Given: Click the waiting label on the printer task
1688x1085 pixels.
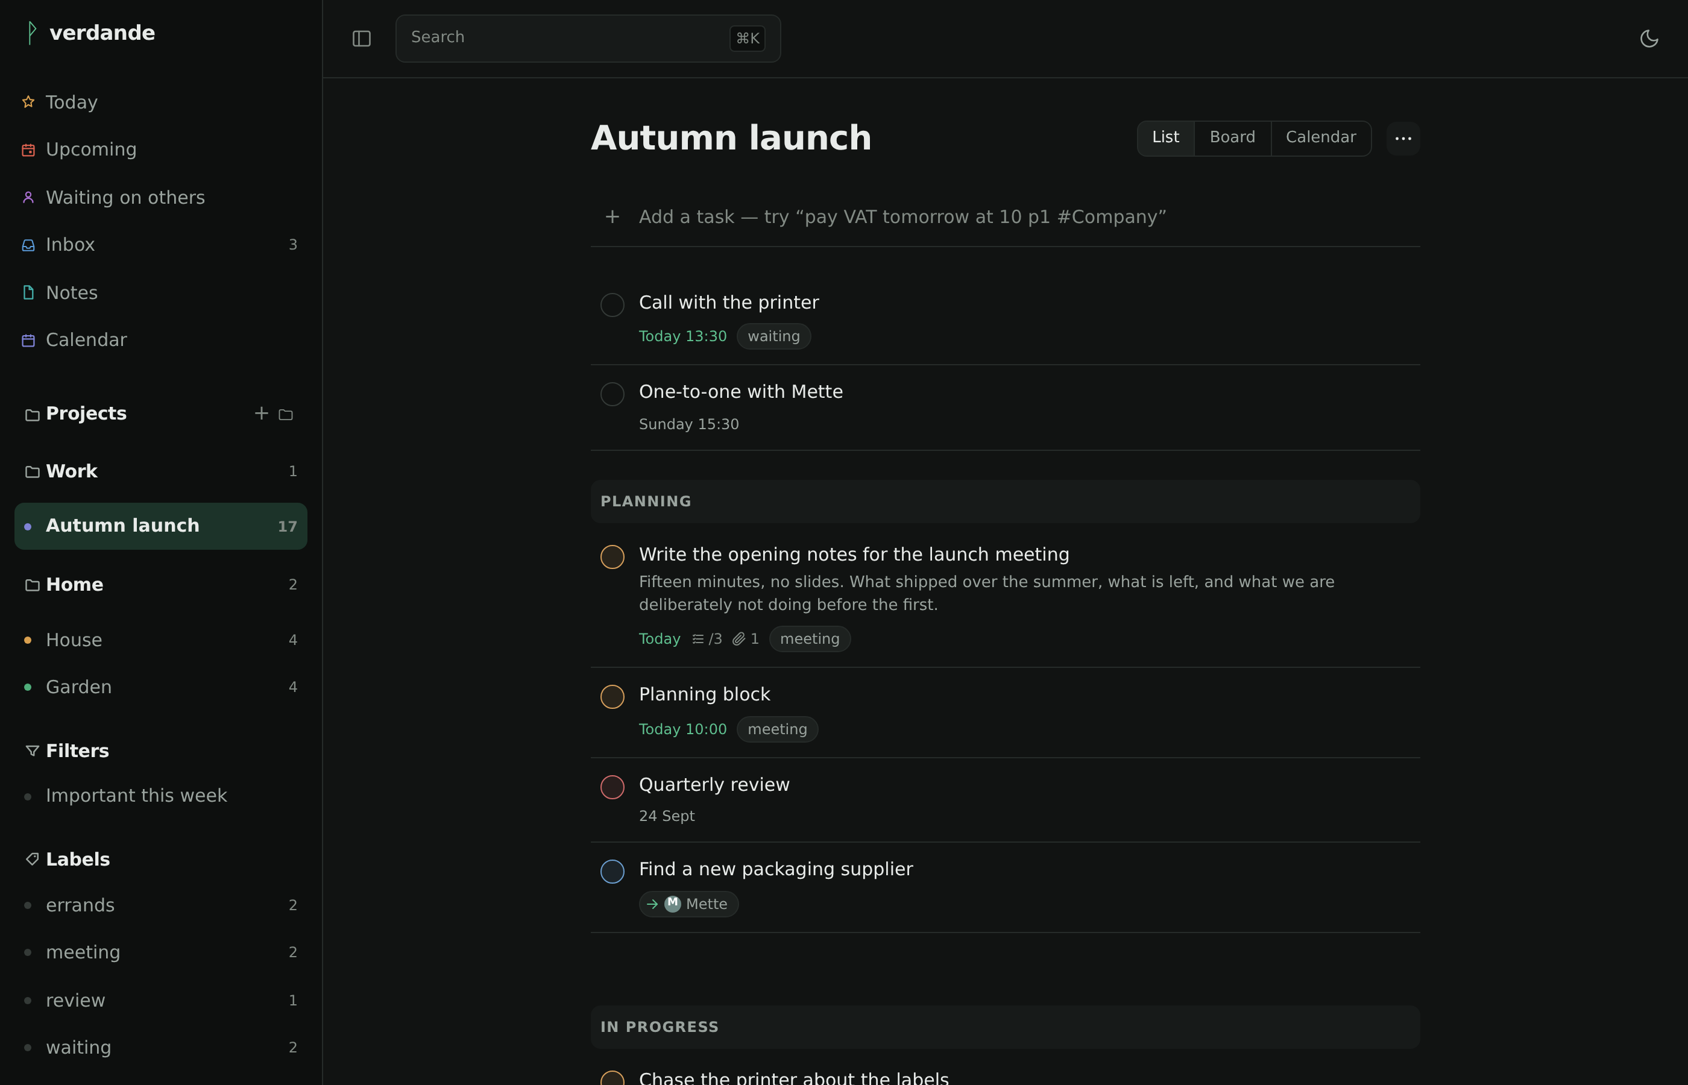Looking at the screenshot, I should (x=773, y=336).
